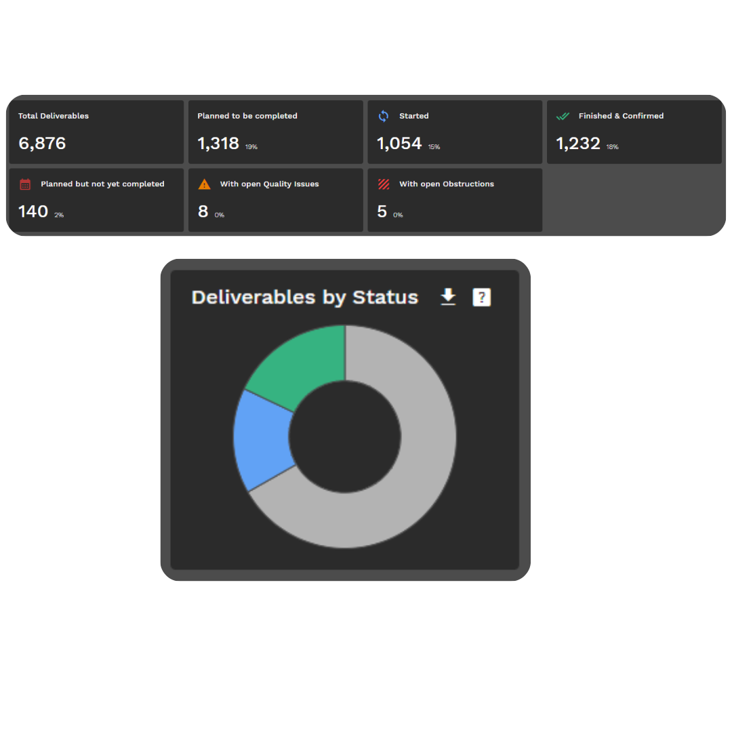Click the green double-checkmark Finished & Confirmed icon
This screenshot has width=732, height=732.
point(563,116)
